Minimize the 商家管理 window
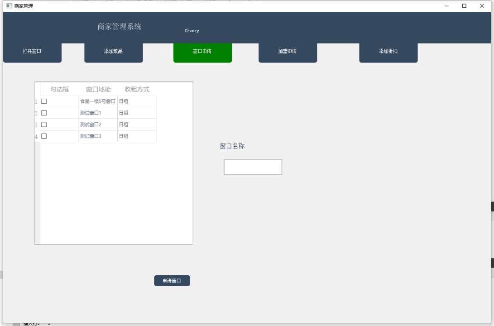This screenshot has height=326, width=494. click(x=447, y=6)
